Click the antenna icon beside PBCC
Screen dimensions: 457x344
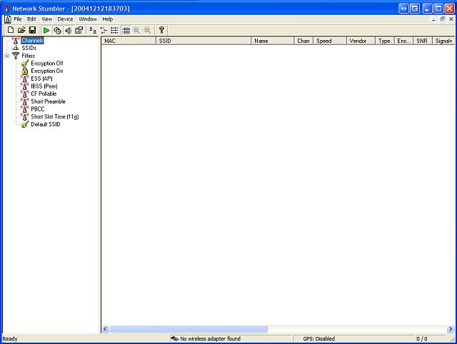click(25, 109)
